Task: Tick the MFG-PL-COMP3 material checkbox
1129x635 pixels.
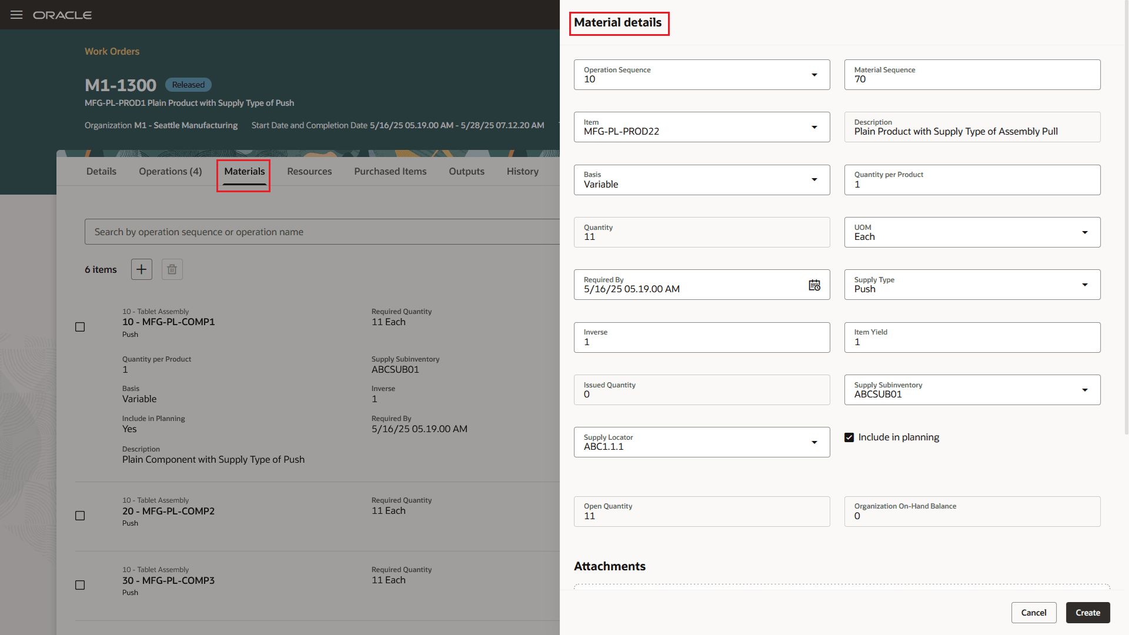Action: click(x=80, y=585)
